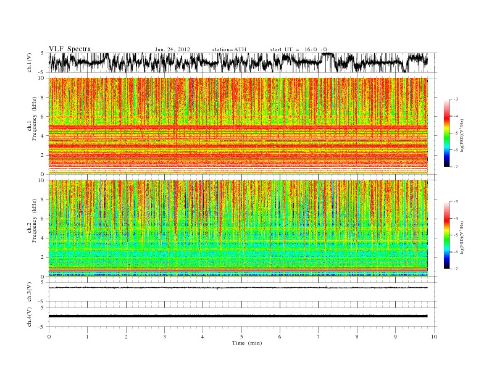
Task: Click time axis tick label "4"
Action: [x=203, y=337]
